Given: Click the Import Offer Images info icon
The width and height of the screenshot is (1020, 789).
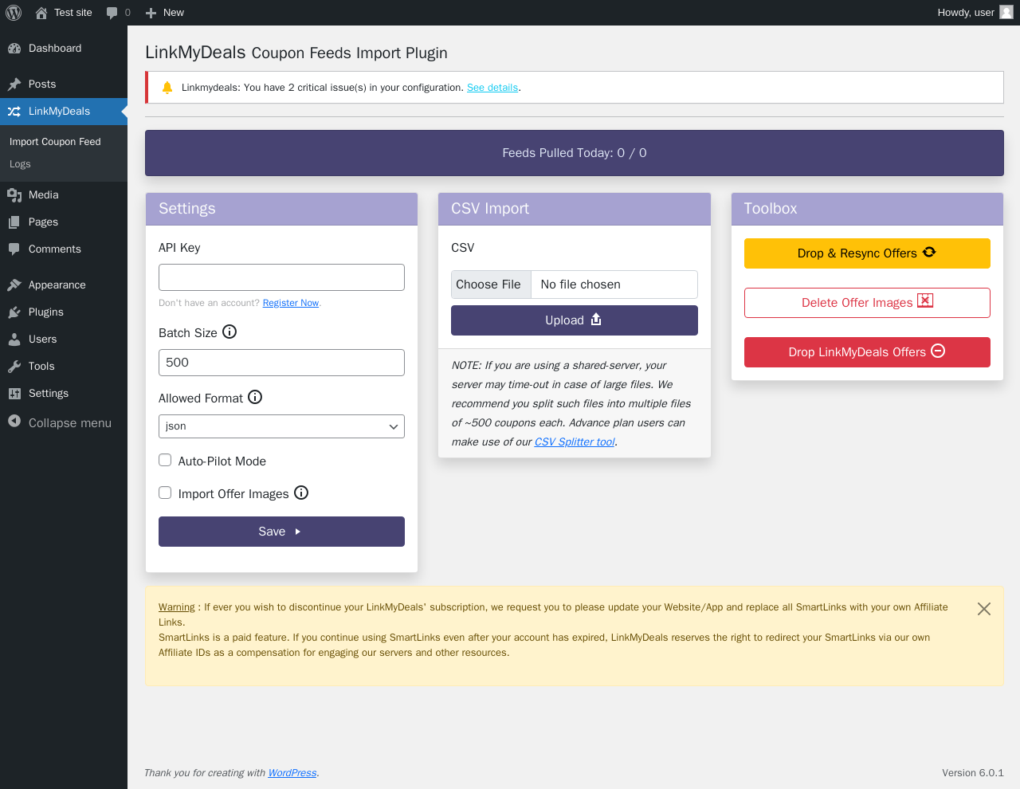Looking at the screenshot, I should [x=301, y=493].
